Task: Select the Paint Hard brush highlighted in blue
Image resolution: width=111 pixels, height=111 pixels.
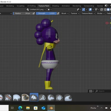Action: [x=34, y=97]
